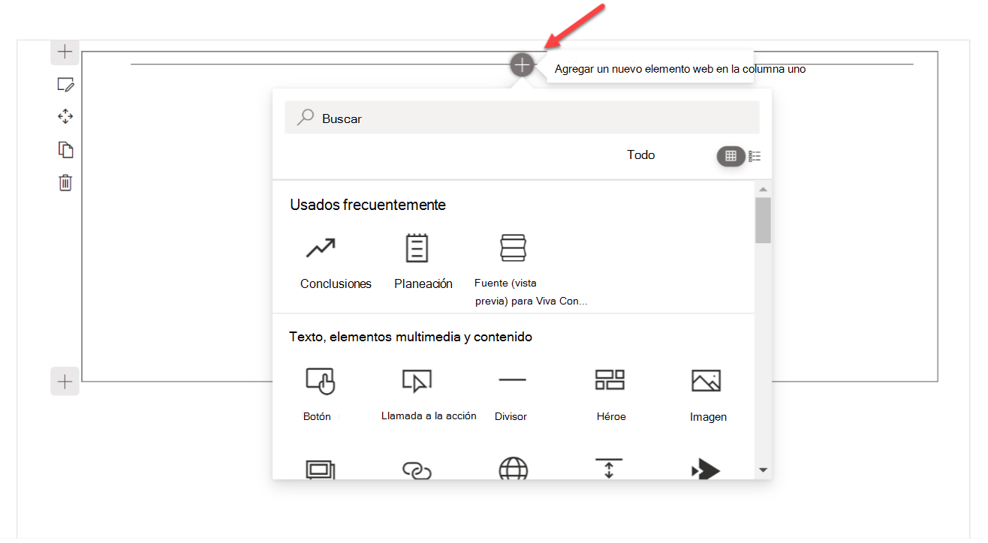This screenshot has height=543, width=988.
Task: Add the Imagen web part
Action: (706, 381)
